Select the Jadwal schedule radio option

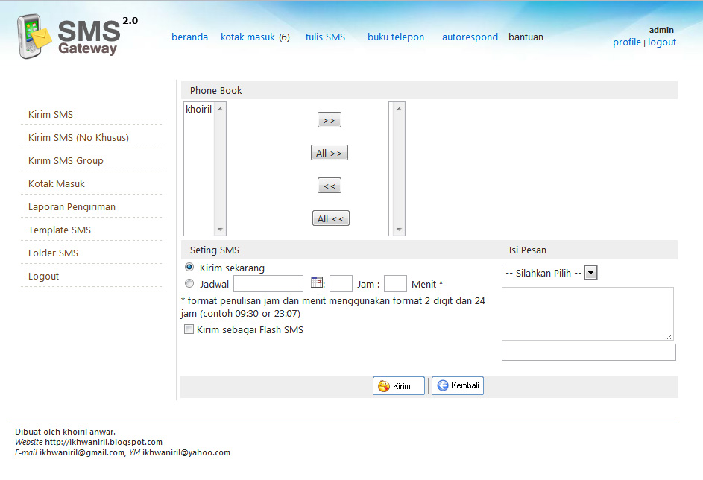coord(189,283)
